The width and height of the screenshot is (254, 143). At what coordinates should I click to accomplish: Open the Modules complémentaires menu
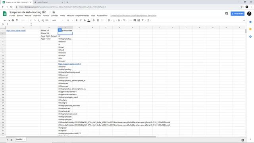coord(78,15)
